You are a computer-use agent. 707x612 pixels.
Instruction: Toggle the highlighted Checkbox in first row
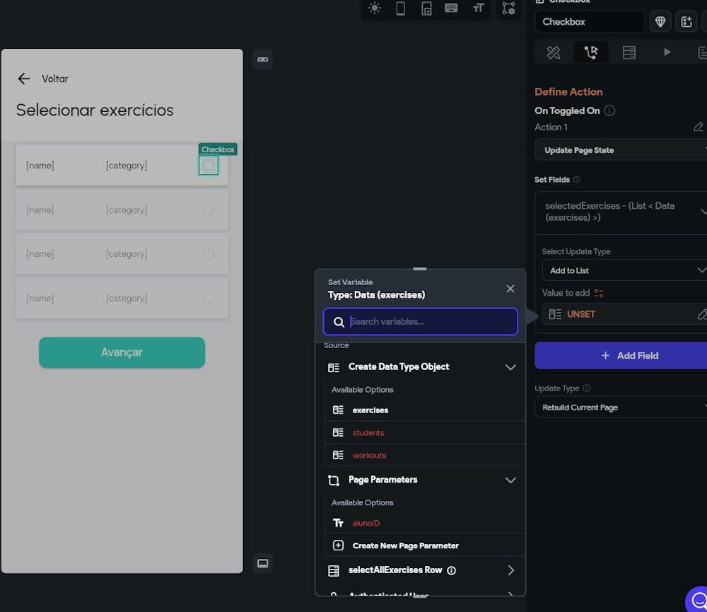(x=209, y=165)
